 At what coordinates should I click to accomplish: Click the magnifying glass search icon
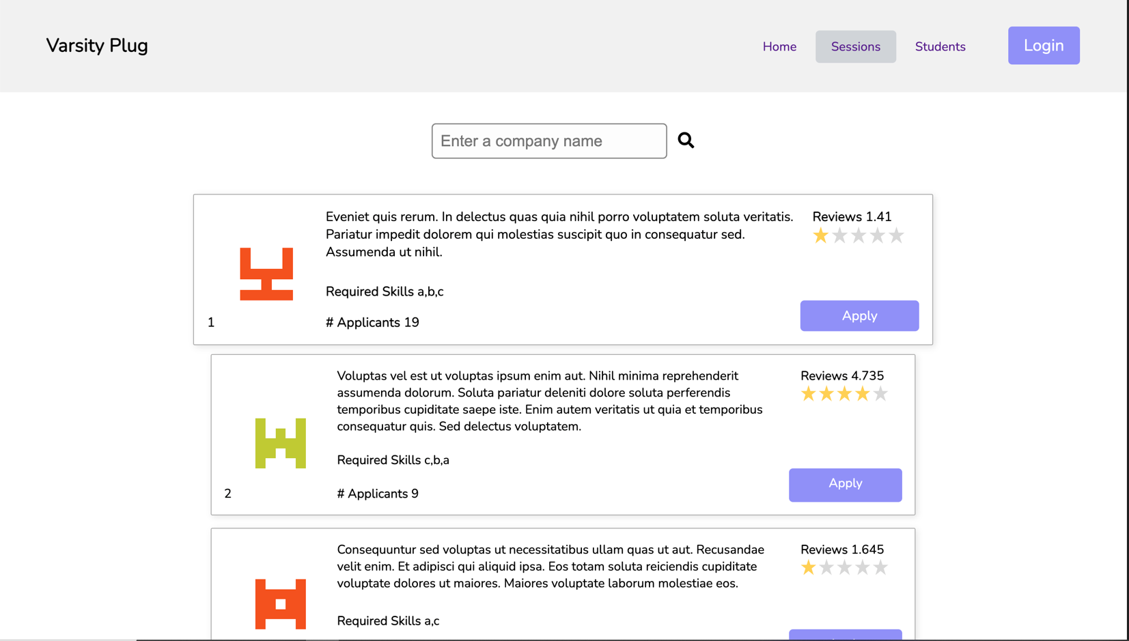click(686, 140)
